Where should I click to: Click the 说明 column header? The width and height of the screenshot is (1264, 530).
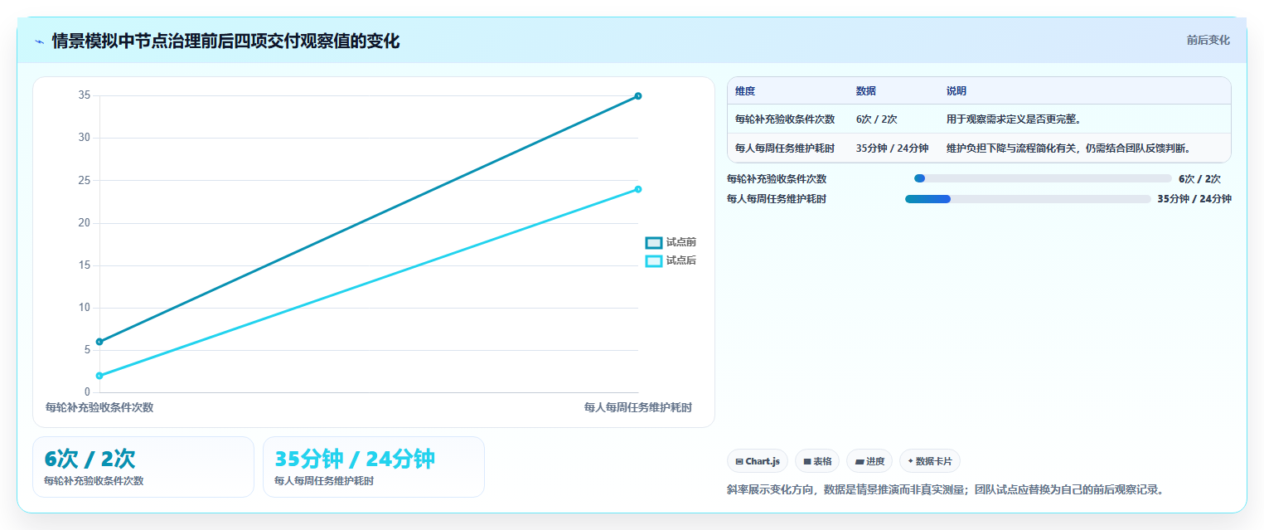pos(956,91)
